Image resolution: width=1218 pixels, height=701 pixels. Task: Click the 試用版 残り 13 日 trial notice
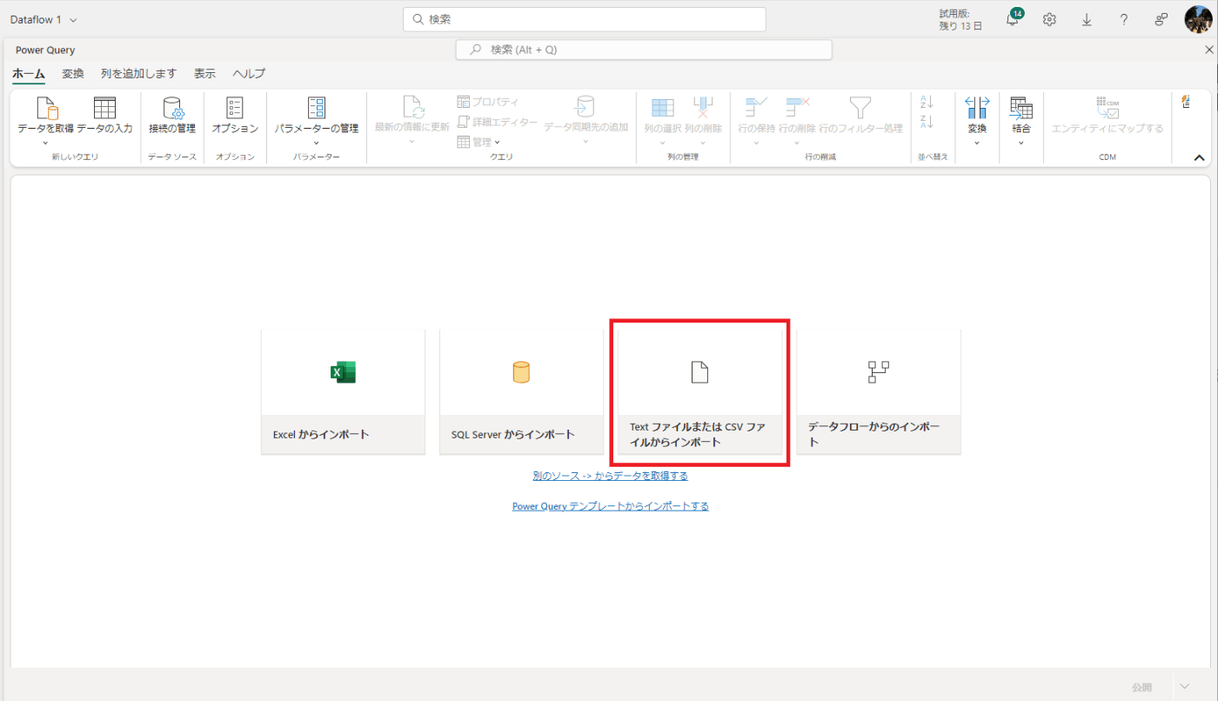pyautogui.click(x=960, y=19)
